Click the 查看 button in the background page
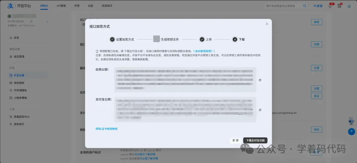357x163 pixels. tap(316, 22)
